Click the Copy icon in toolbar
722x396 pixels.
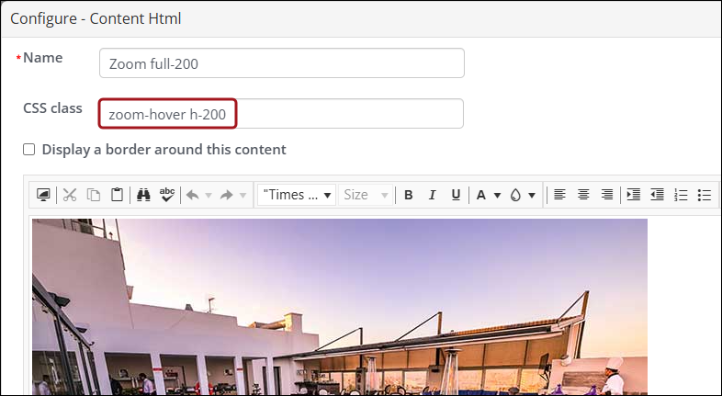[94, 195]
